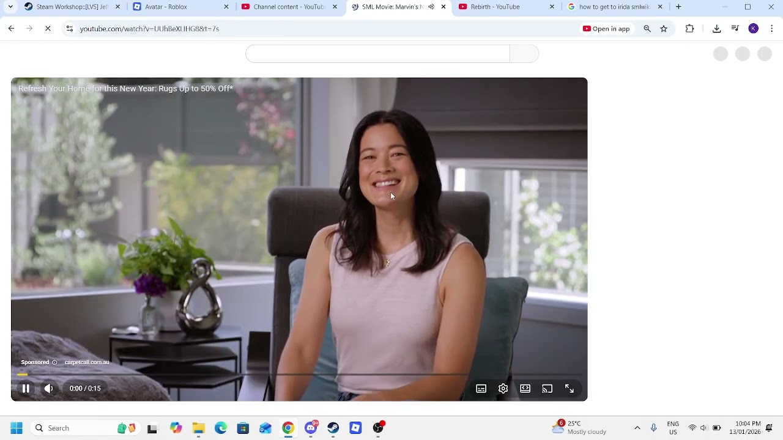View site information icon in address bar
This screenshot has height=440, width=783.
70,29
